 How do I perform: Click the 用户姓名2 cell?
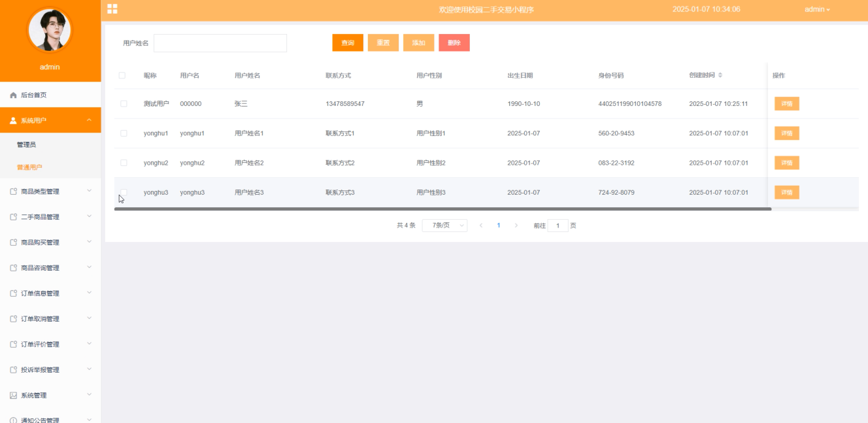(249, 163)
